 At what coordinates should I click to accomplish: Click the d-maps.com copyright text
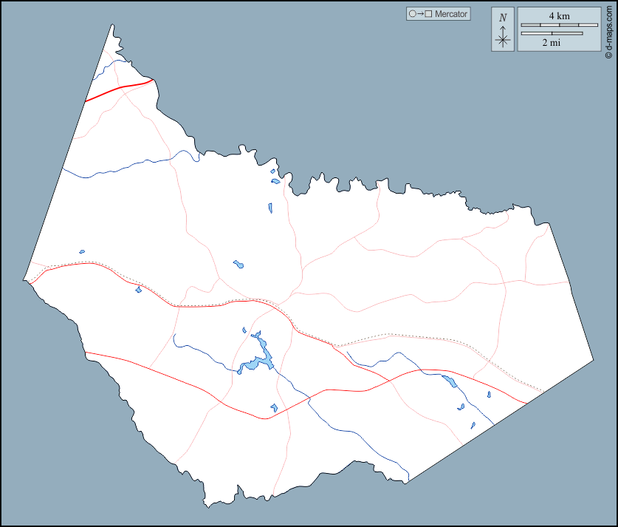(x=609, y=33)
